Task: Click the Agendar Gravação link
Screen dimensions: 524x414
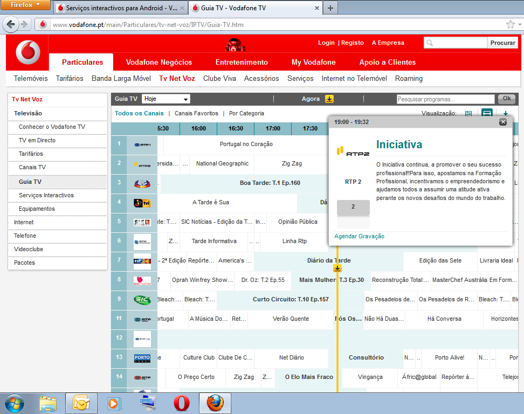Action: [x=359, y=236]
